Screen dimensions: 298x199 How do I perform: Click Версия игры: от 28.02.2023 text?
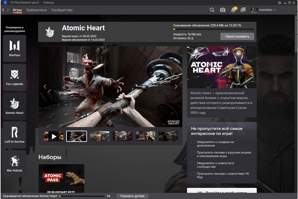coord(79,36)
